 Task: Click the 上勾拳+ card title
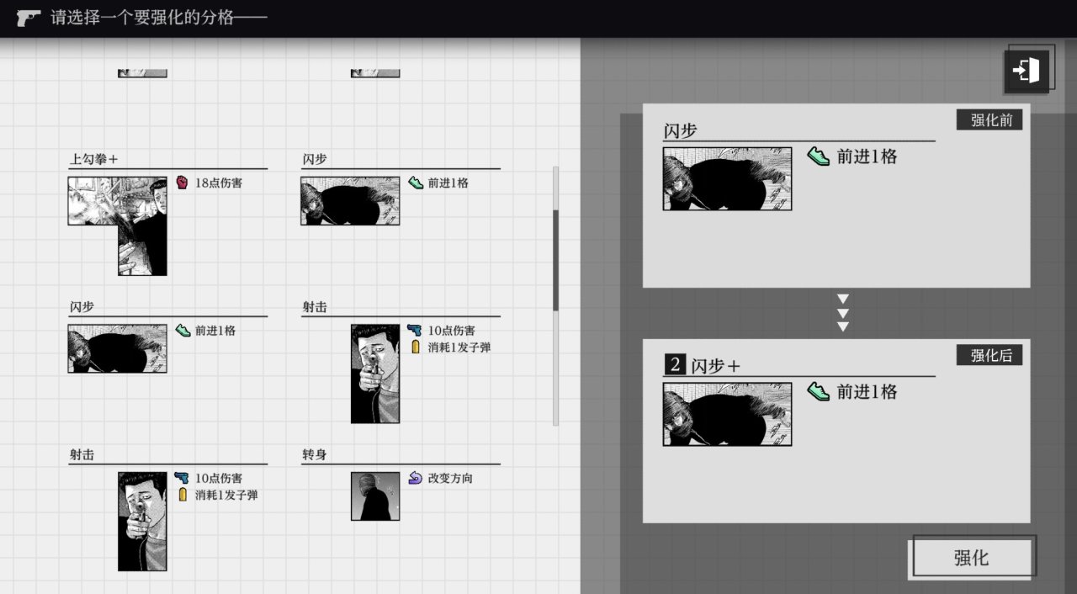pos(93,159)
